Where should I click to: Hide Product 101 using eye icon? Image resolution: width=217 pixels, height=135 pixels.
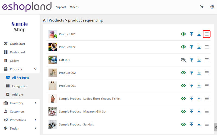point(183,34)
